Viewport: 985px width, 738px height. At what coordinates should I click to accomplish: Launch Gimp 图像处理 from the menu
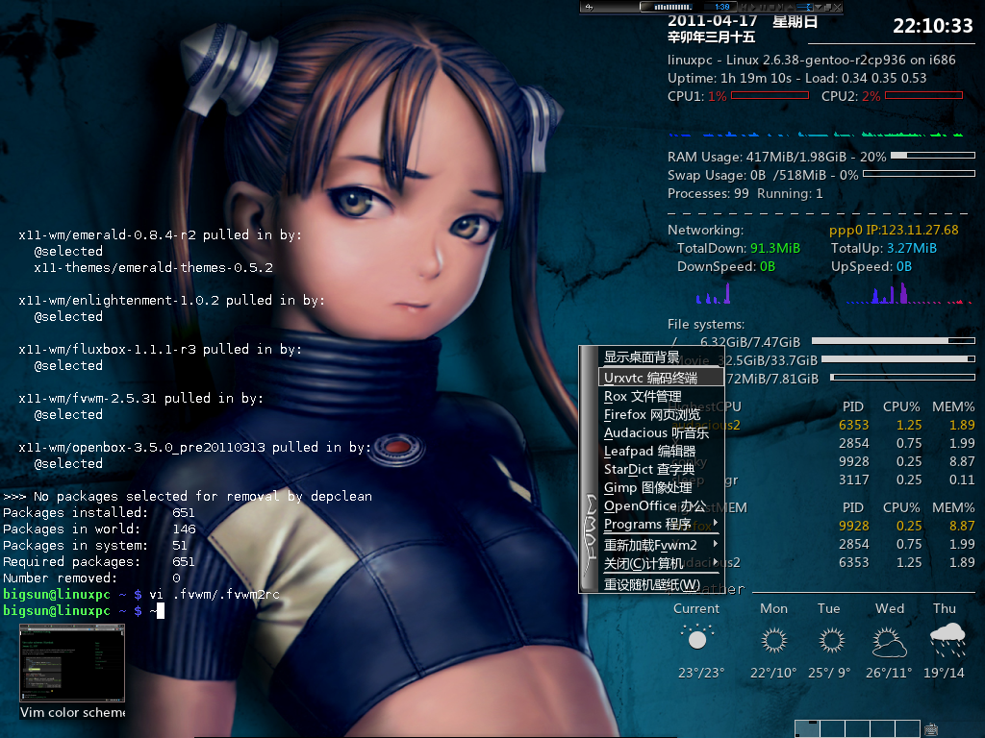click(660, 487)
